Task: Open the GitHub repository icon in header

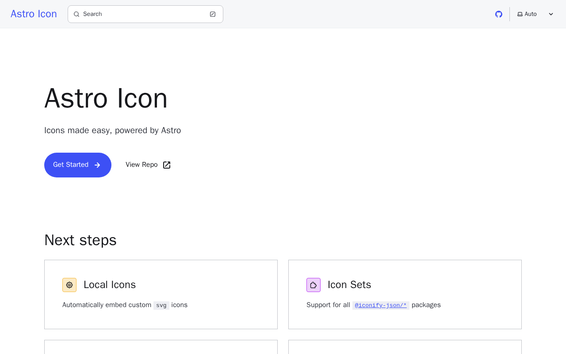Action: [x=499, y=14]
